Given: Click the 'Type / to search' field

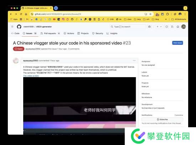Looking at the screenshot, I should point(128,27).
